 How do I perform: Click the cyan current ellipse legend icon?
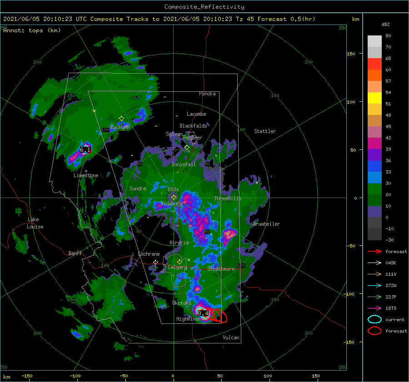[374, 319]
